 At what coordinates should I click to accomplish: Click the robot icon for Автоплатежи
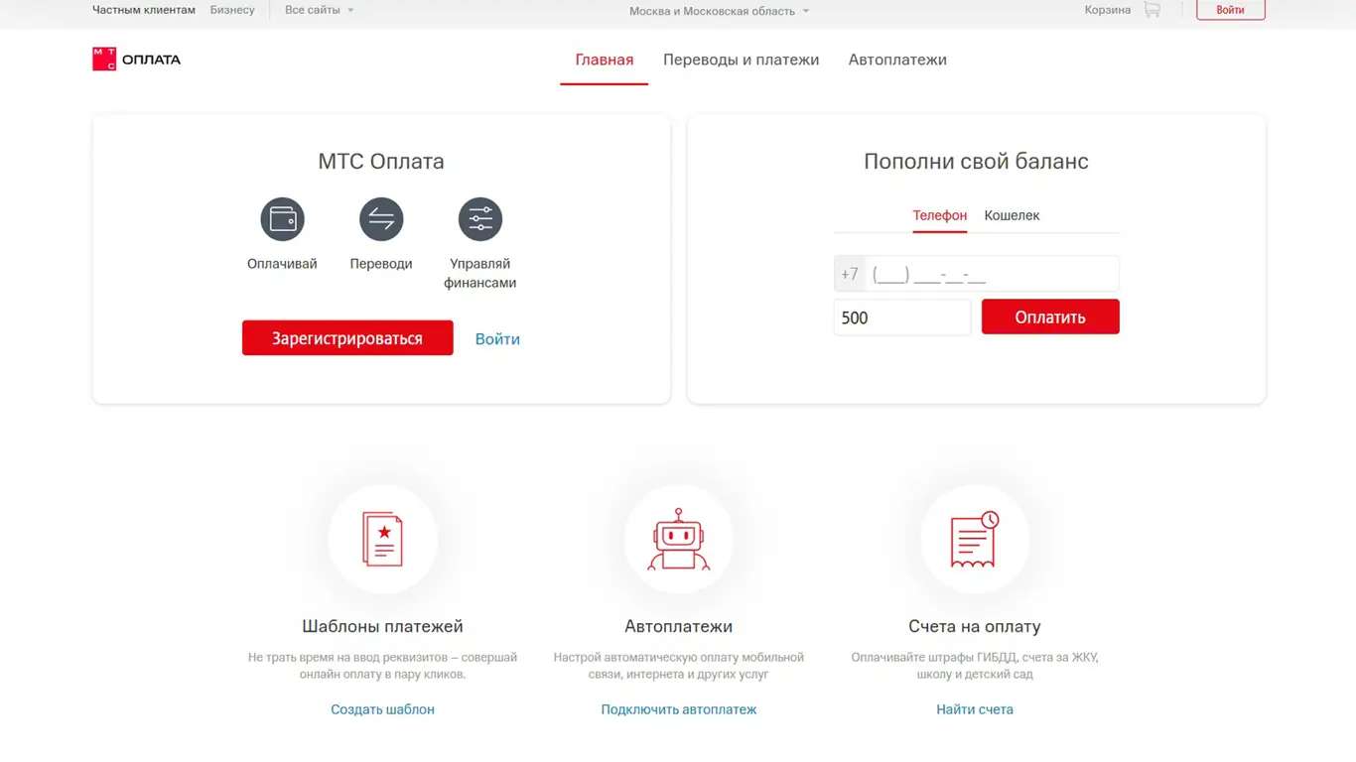click(x=679, y=540)
